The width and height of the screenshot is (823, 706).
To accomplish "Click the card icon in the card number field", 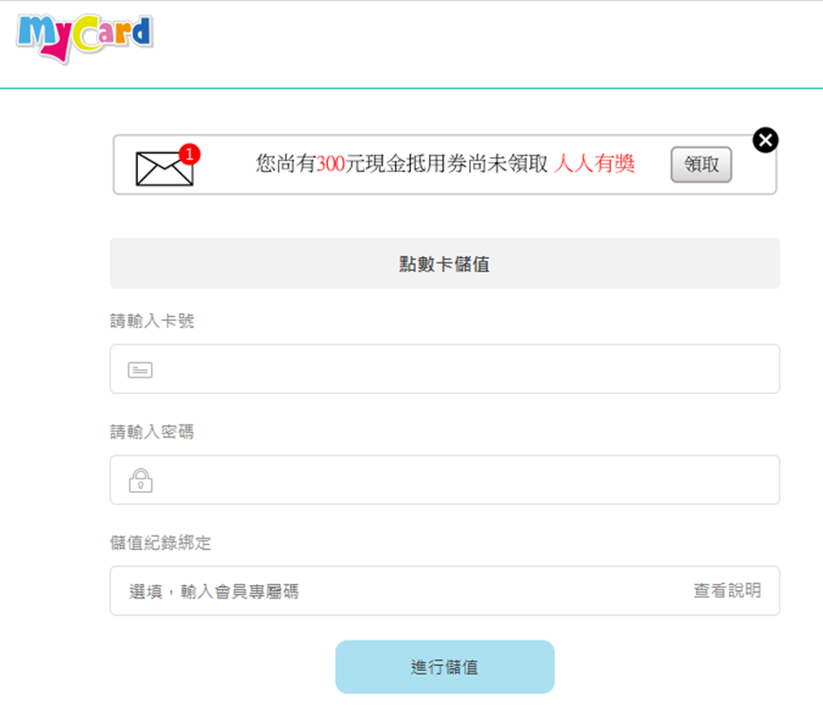I will pos(140,370).
